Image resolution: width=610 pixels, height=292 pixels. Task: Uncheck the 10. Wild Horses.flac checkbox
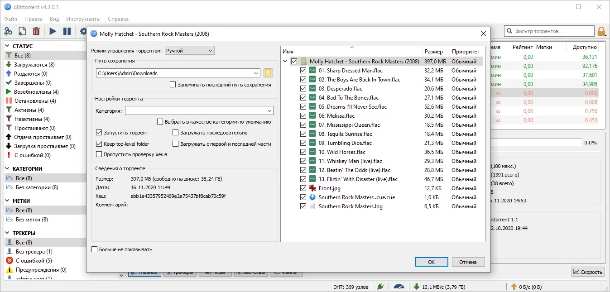[303, 152]
